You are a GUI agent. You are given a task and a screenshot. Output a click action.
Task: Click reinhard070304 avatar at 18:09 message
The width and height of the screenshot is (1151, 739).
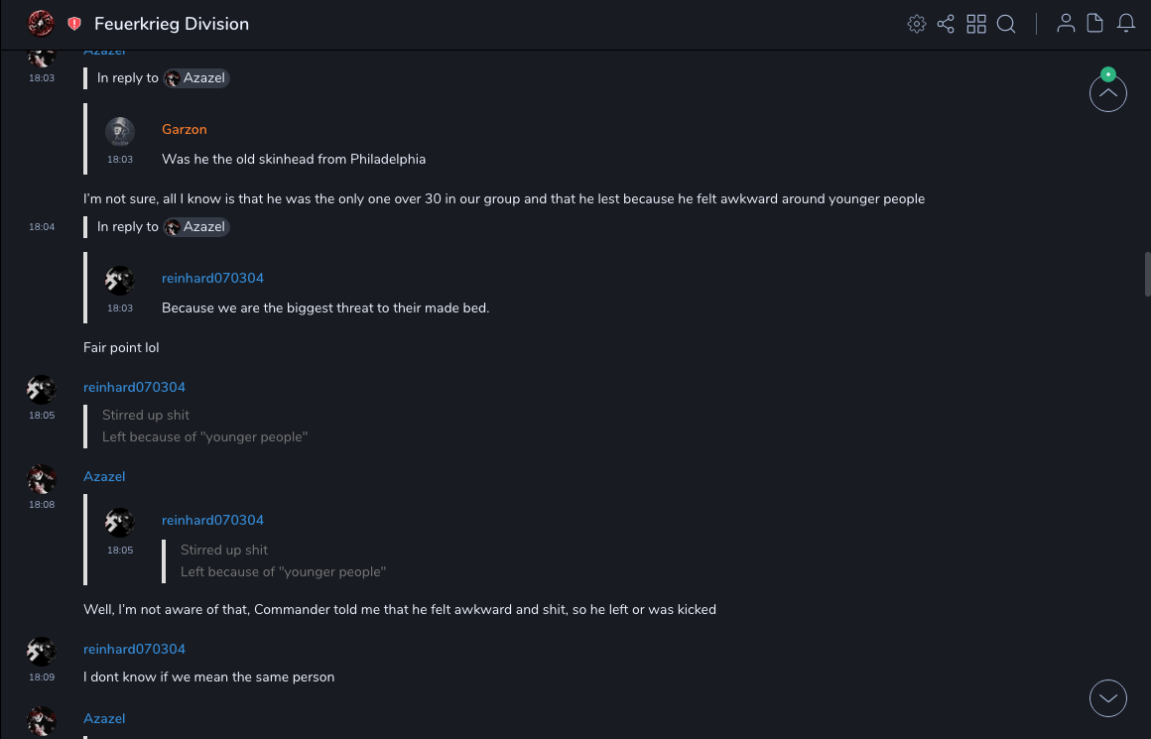pyautogui.click(x=41, y=651)
